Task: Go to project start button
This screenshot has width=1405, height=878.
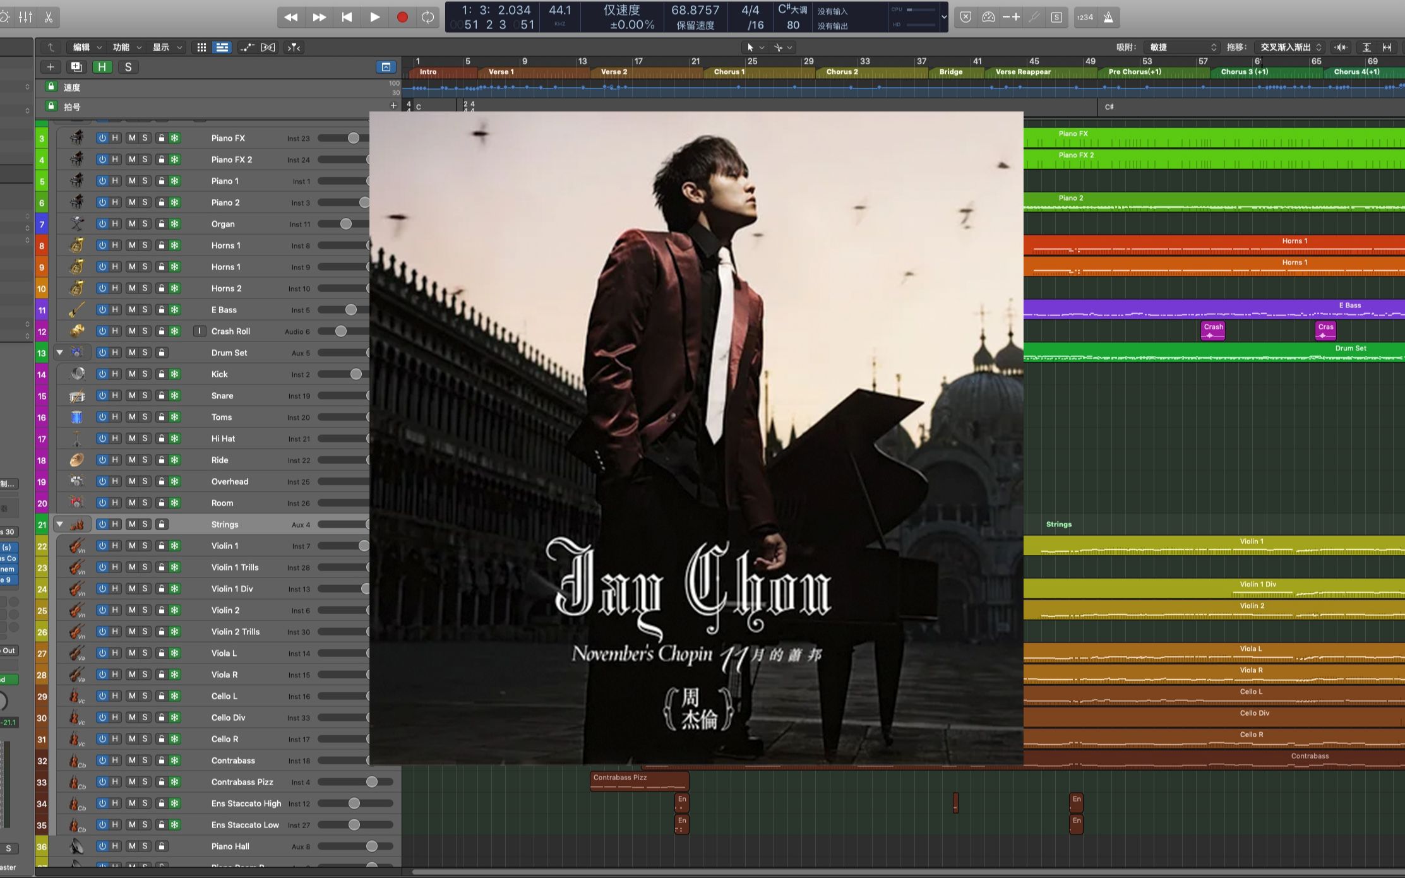Action: [347, 17]
